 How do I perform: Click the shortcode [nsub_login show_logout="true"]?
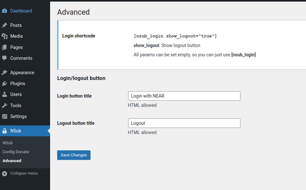[175, 36]
